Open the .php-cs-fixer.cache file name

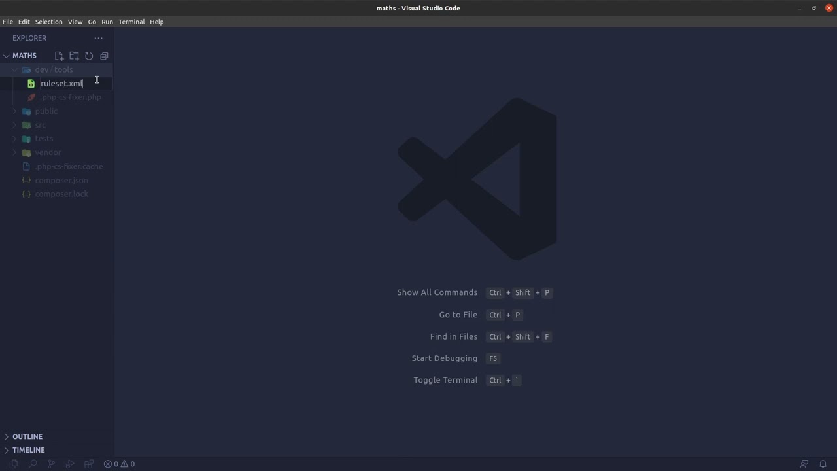click(69, 167)
